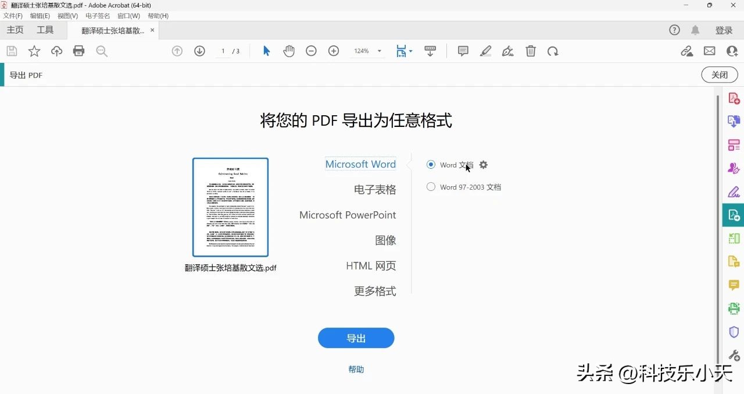Expand the page-fit mode dropdown arrow
The width and height of the screenshot is (744, 394).
coord(411,51)
